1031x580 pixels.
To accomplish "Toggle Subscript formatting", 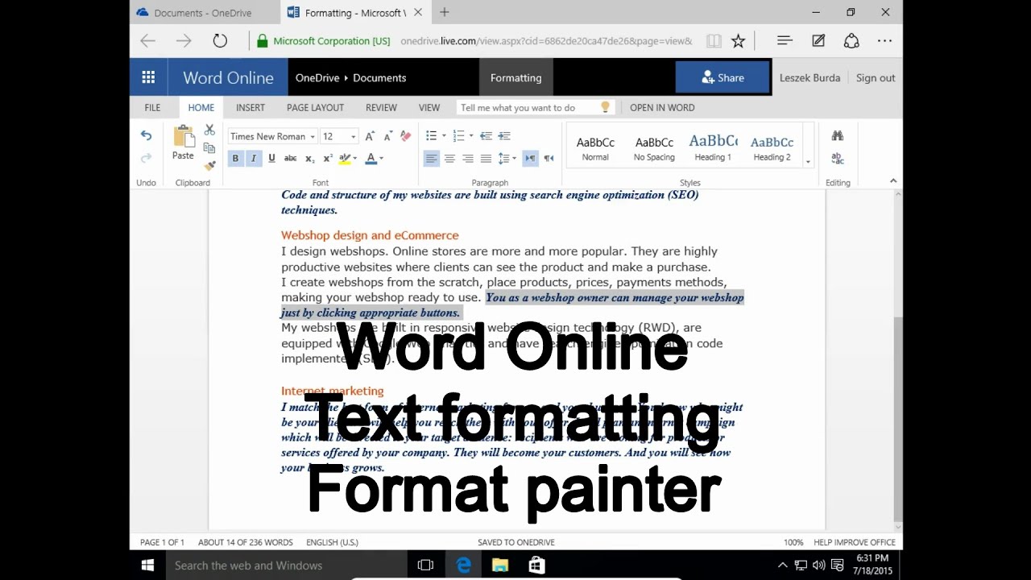I will [309, 159].
